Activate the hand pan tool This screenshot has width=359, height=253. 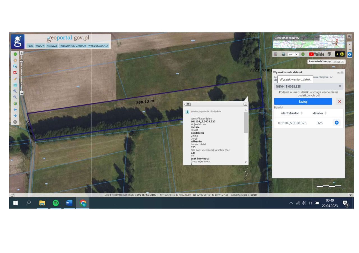coord(15,60)
